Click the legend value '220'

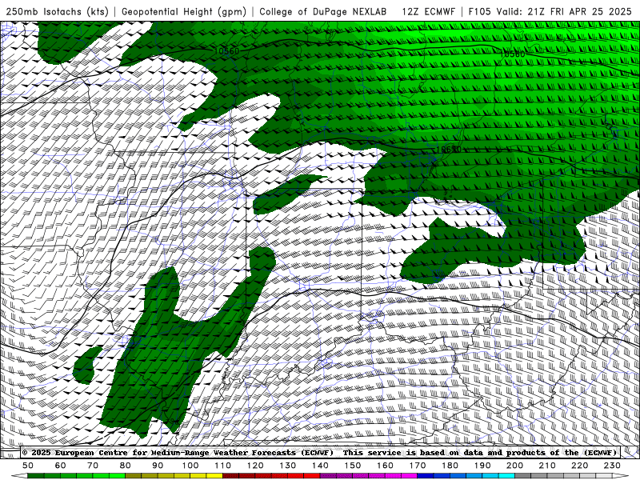579,466
